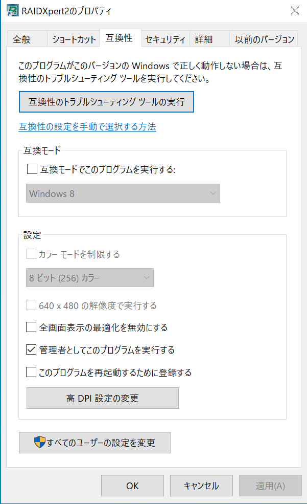Open the 以前のバージョン tab

pos(264,39)
